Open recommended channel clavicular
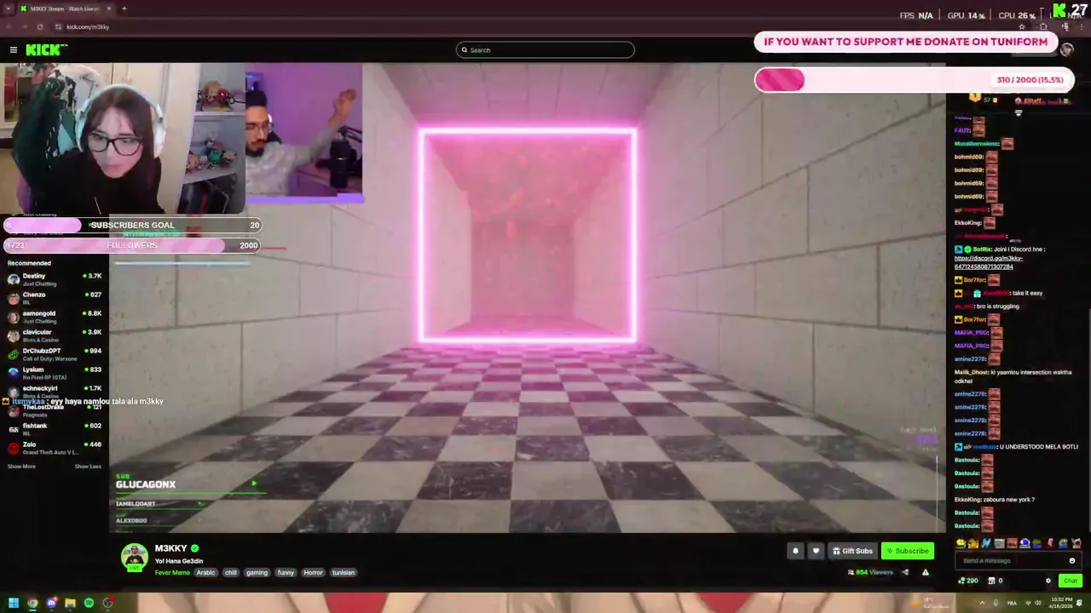 tap(54, 335)
